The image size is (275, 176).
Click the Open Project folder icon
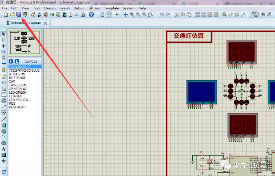point(12,15)
